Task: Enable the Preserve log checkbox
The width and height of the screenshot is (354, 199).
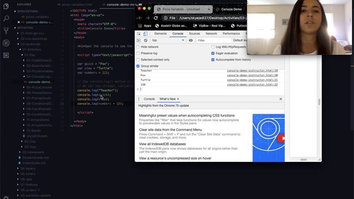Action: point(138,53)
